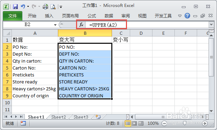This screenshot has width=217, height=130.
Task: Click the Select All corner triangle
Action: tap(7, 33)
